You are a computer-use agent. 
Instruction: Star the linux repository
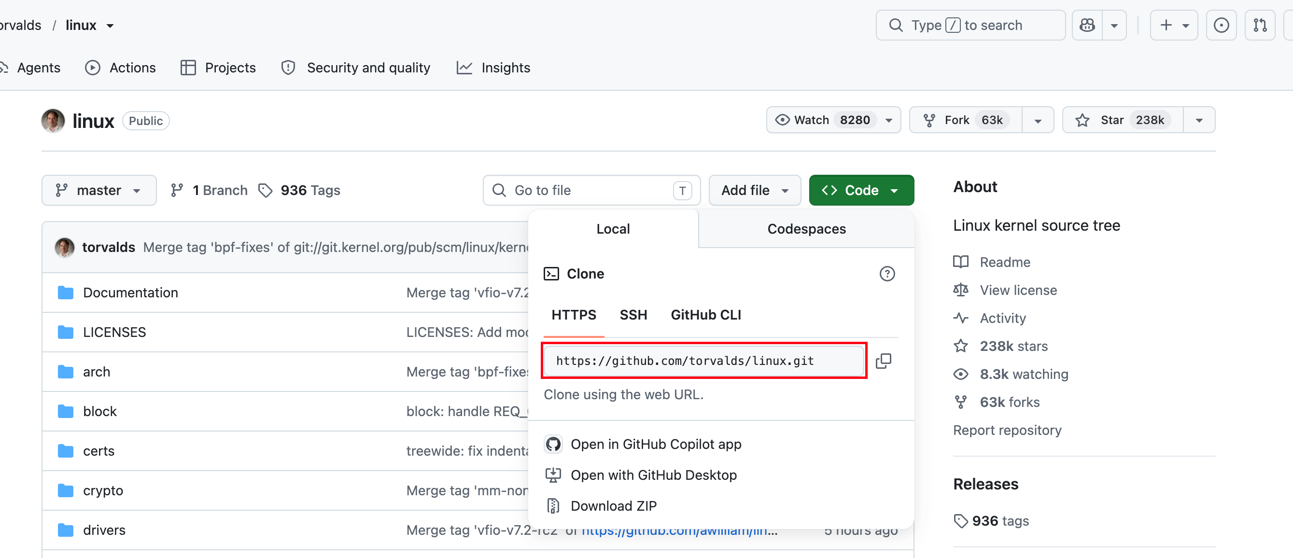1123,120
